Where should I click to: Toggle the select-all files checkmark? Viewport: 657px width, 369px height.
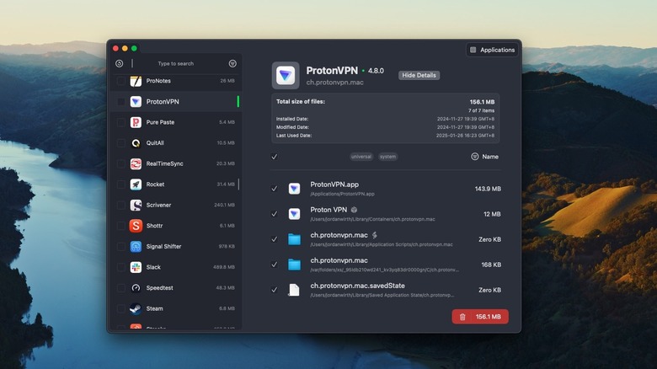pos(275,157)
